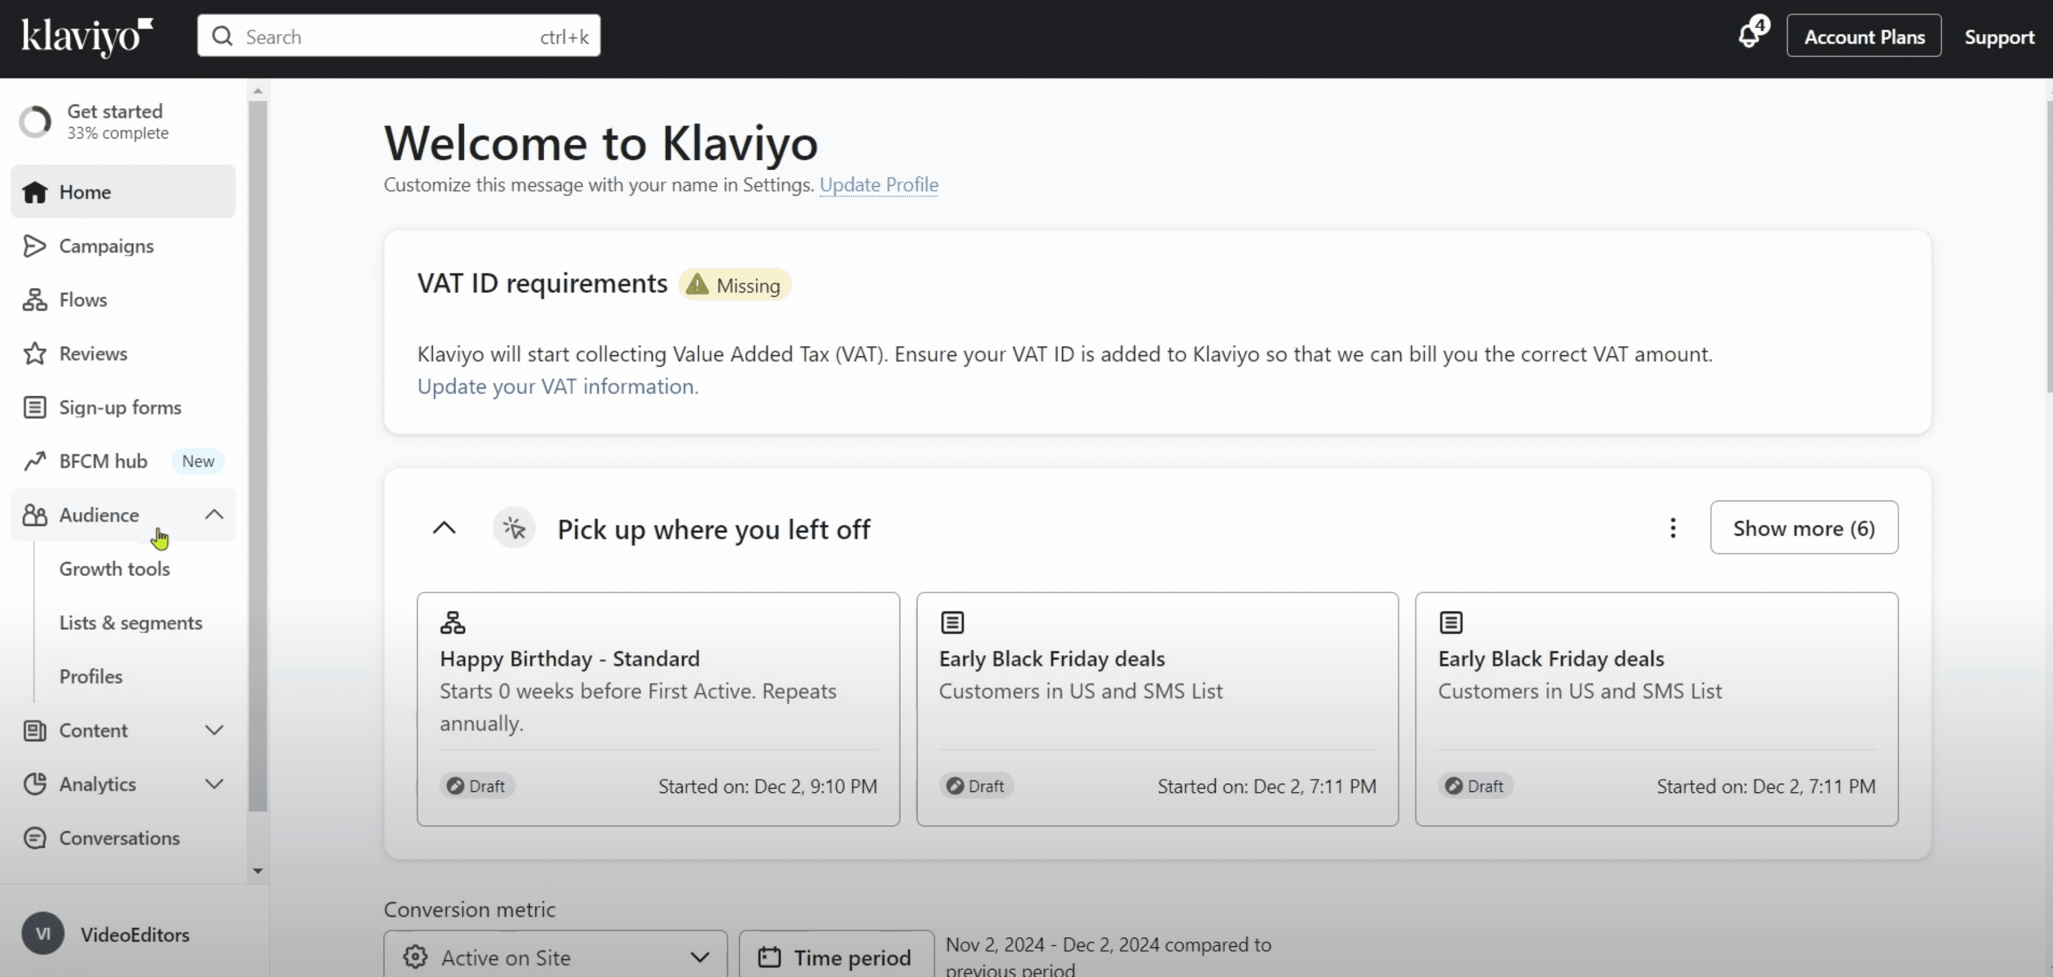Click the Account Plans button
Screen dimensions: 2053x977
1863,36
